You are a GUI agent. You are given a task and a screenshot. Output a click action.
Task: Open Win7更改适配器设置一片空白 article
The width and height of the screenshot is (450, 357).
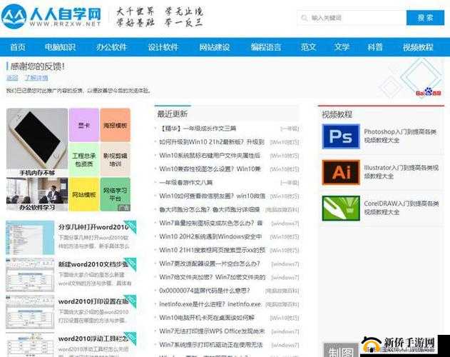(x=210, y=263)
